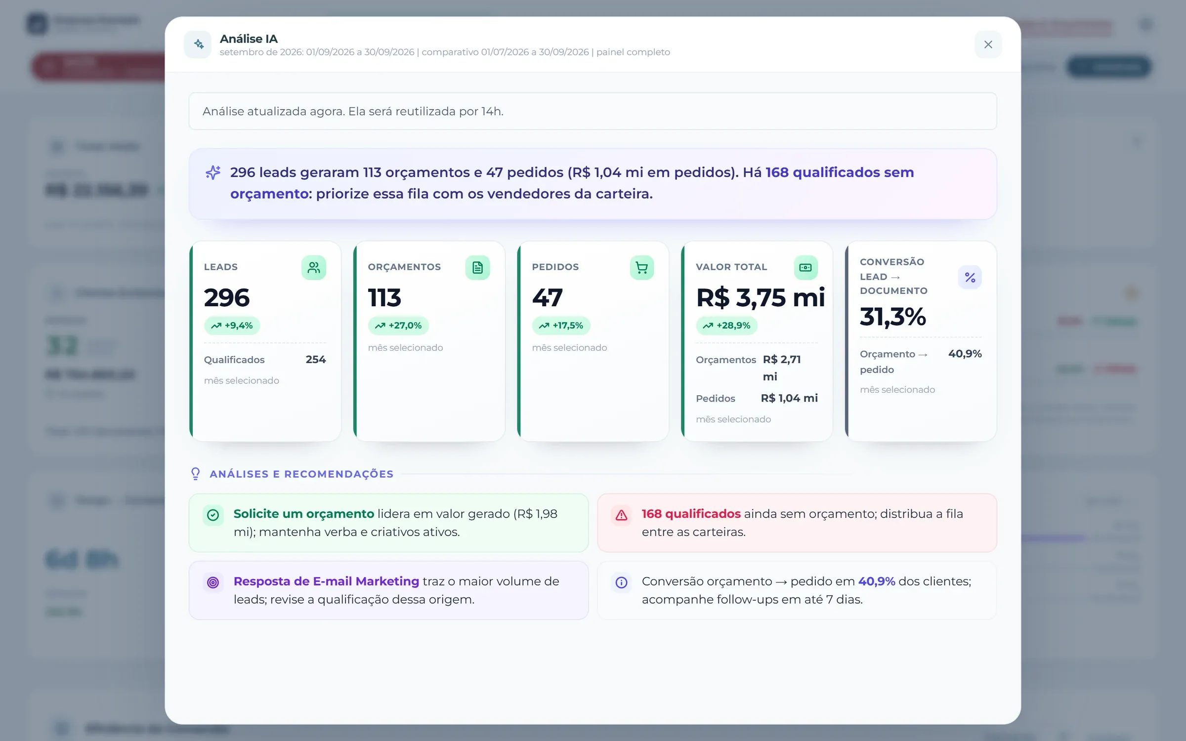
Task: Click the Análises e Recomendações heading
Action: tap(301, 474)
